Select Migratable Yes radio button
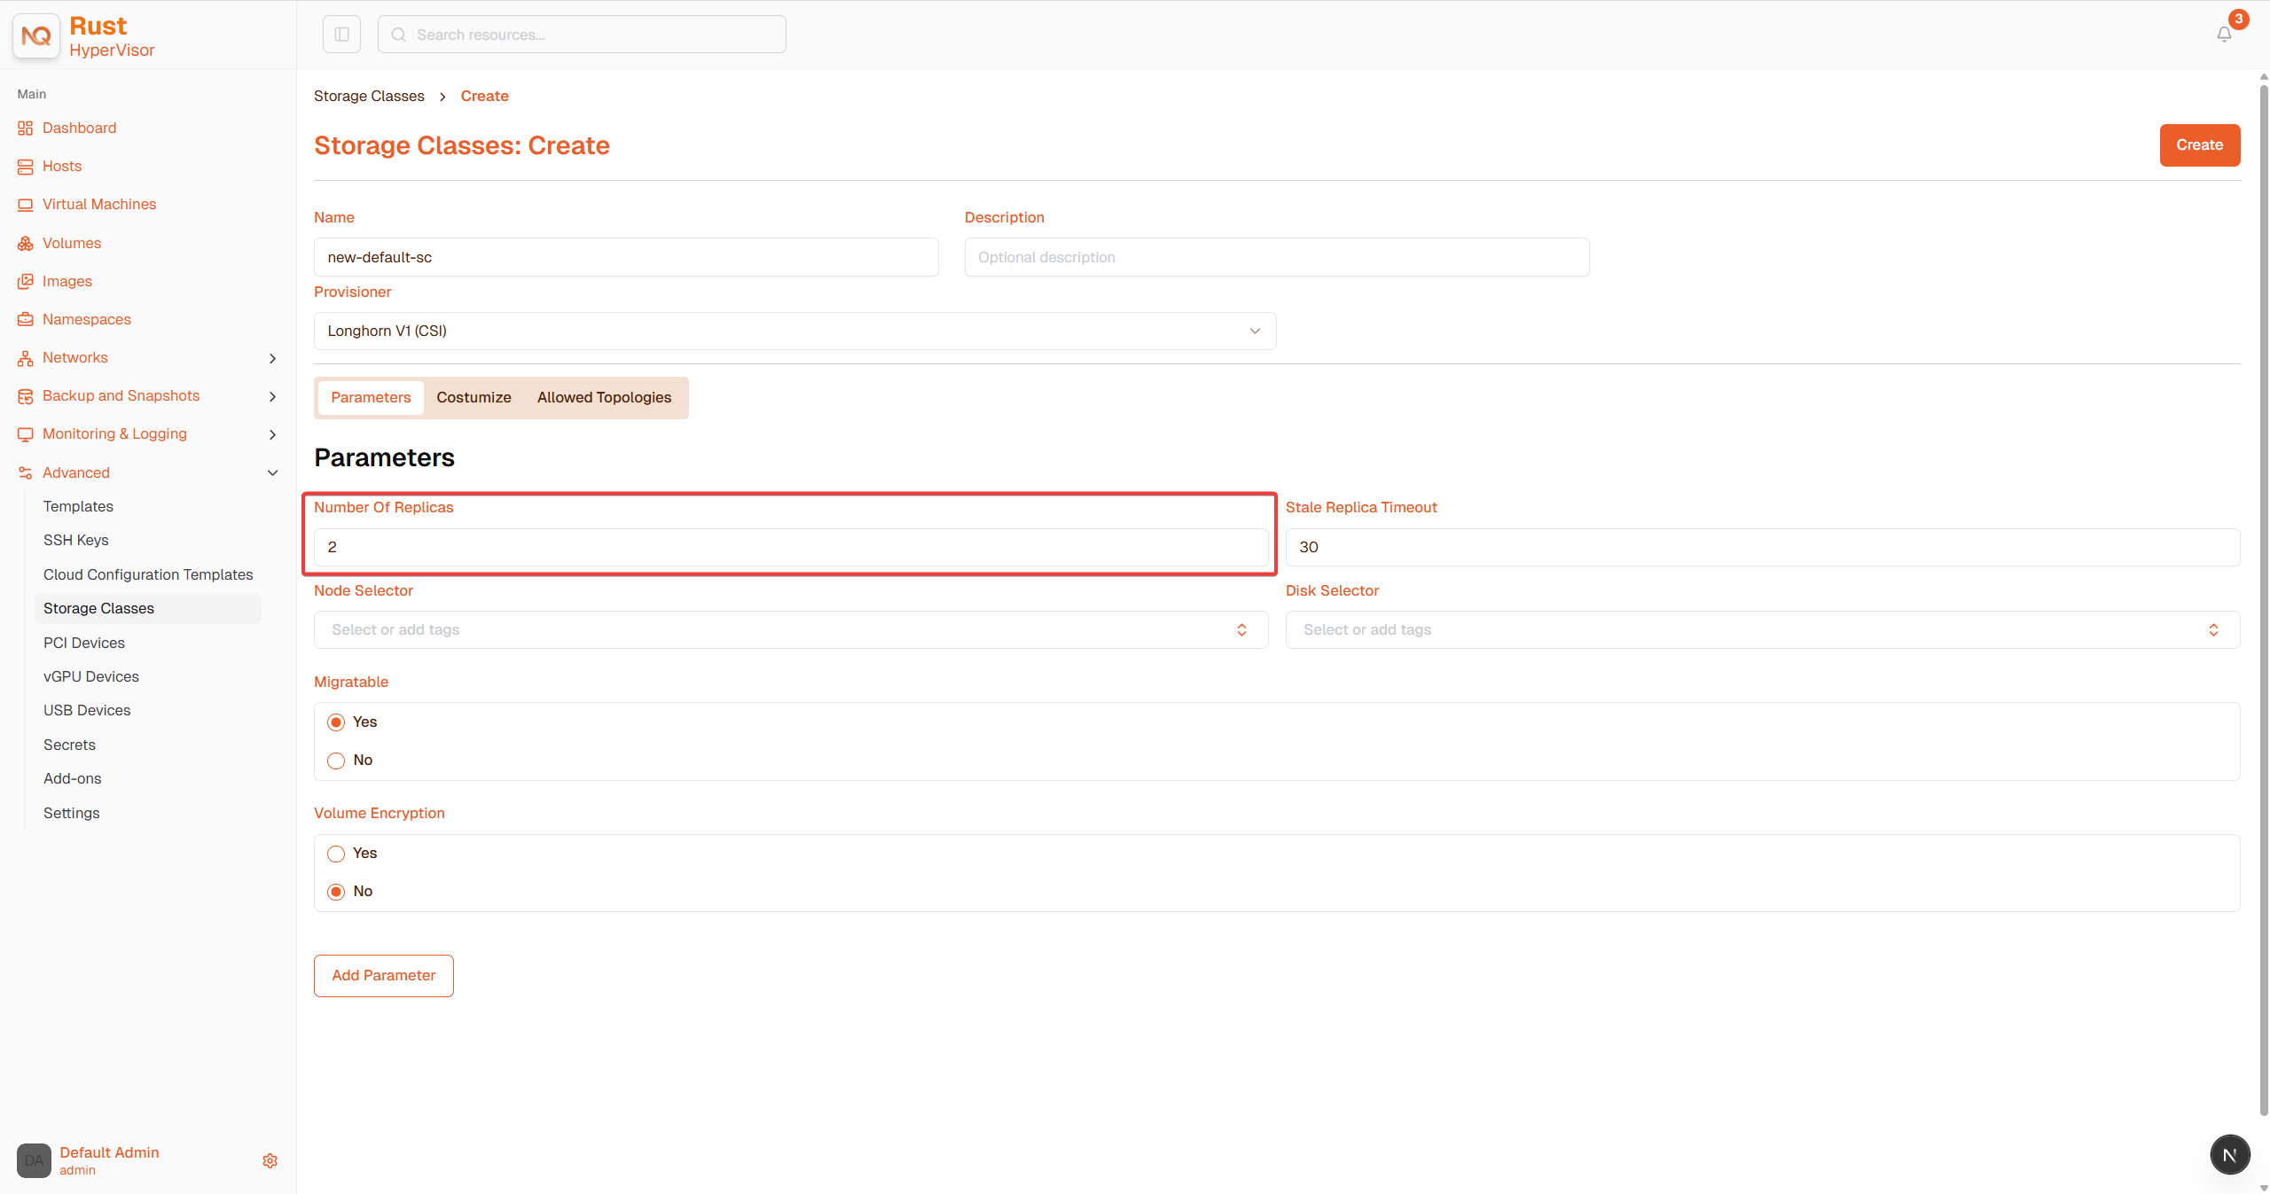Image resolution: width=2270 pixels, height=1194 pixels. click(336, 722)
